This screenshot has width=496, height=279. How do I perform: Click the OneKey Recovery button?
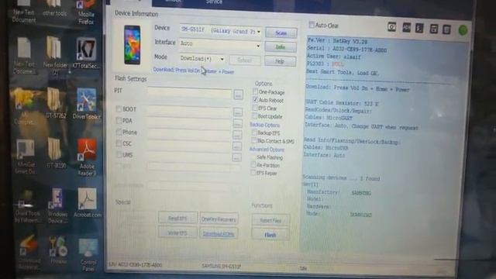tap(219, 219)
